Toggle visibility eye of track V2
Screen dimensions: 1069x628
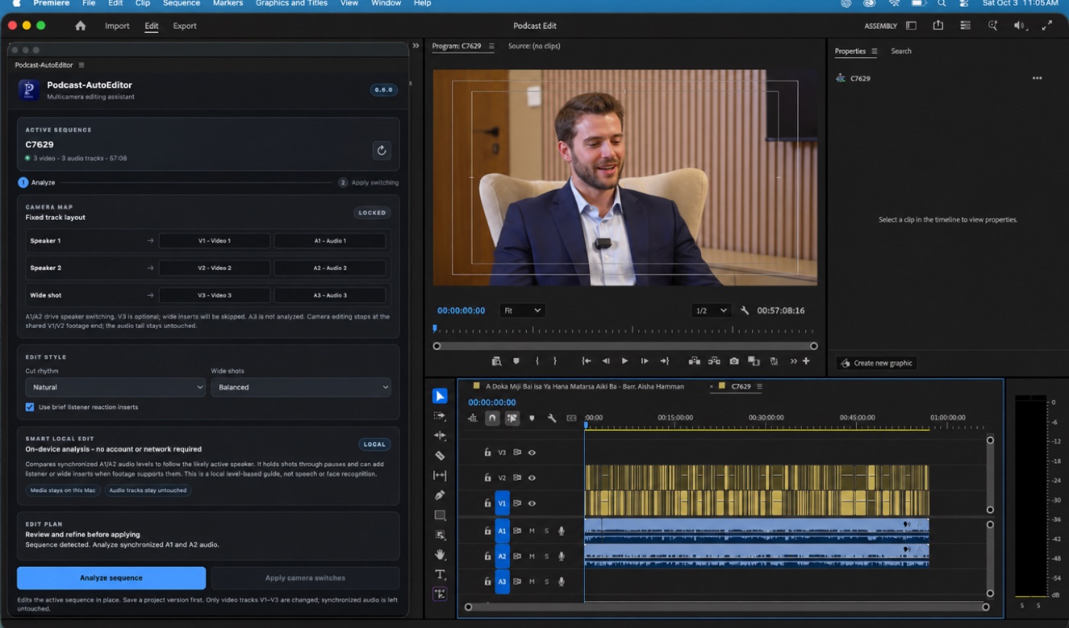[532, 478]
